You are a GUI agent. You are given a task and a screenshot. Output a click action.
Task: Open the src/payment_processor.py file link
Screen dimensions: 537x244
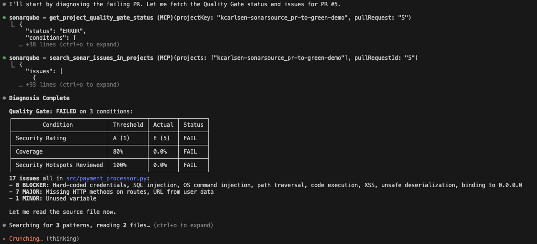pos(106,178)
